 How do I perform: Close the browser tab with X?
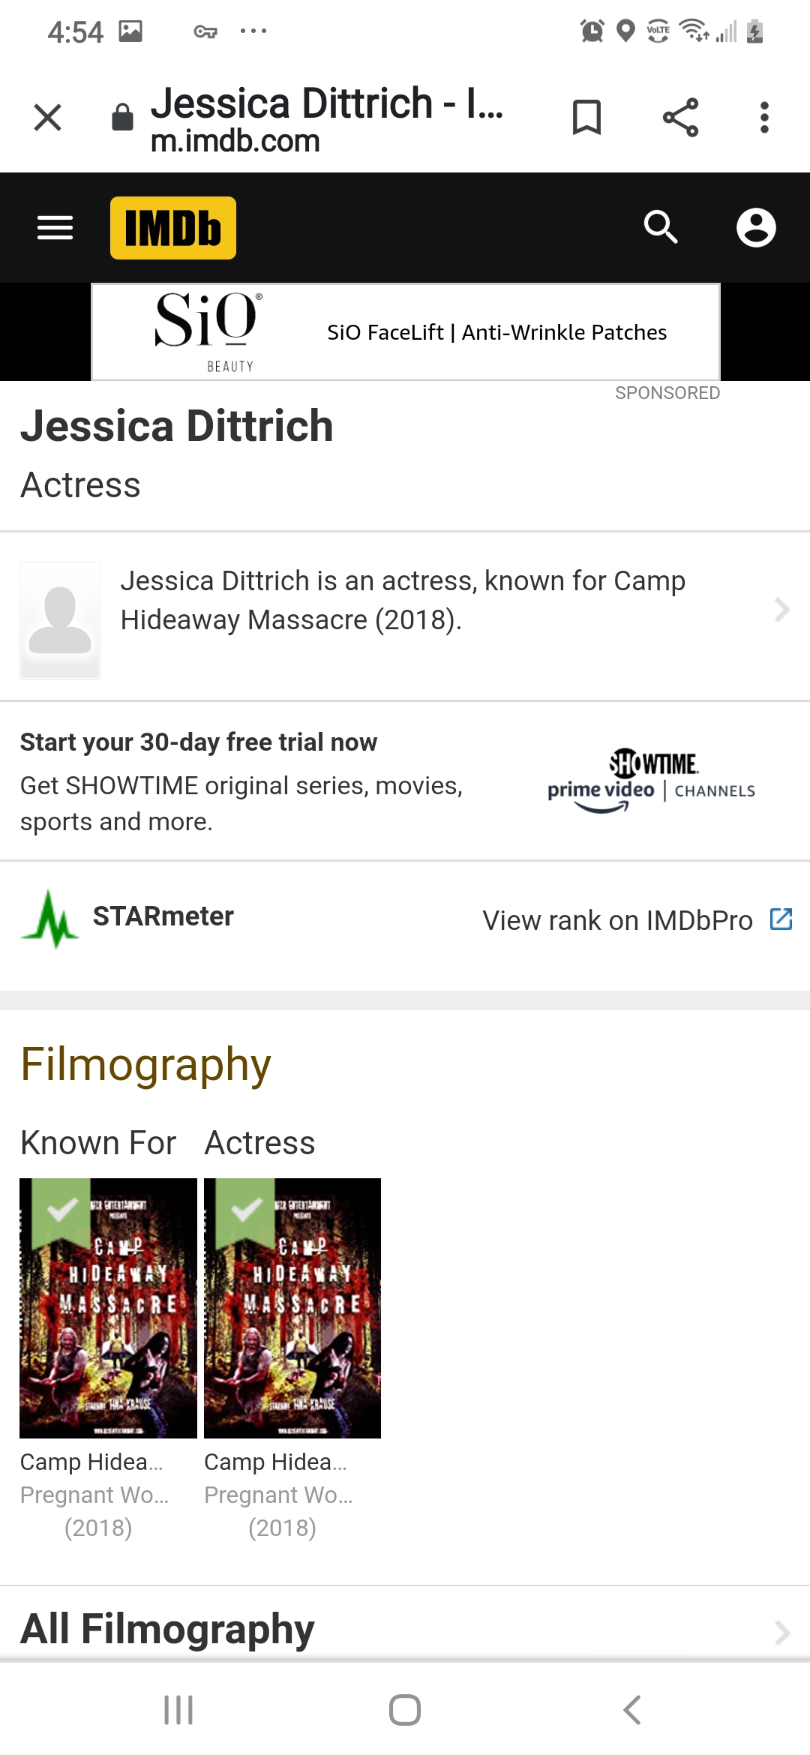click(48, 118)
